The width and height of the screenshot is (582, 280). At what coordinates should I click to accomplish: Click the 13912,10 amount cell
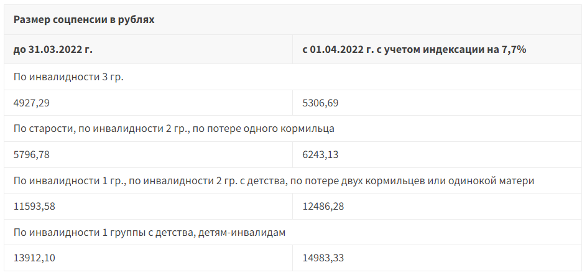pos(34,258)
